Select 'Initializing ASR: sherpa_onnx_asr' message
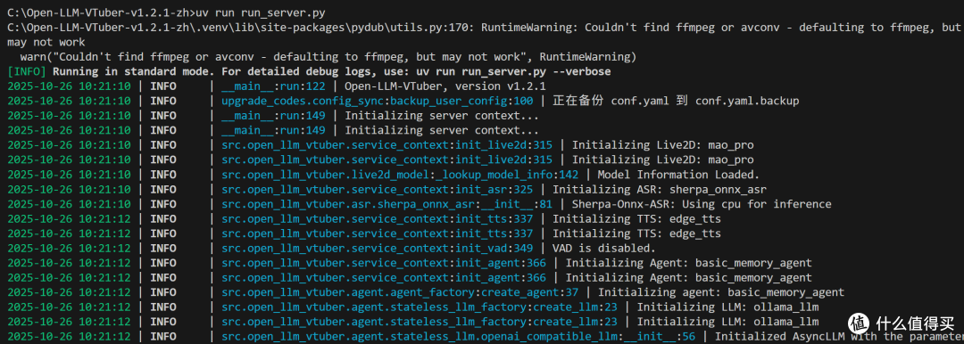The height and width of the screenshot is (344, 964). [x=660, y=189]
